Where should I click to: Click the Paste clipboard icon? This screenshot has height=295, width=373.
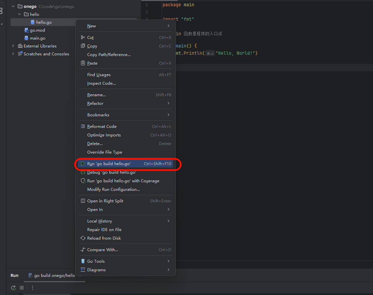(83, 63)
